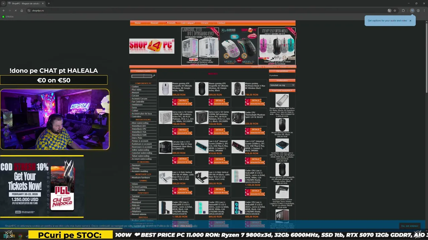This screenshot has height=240, width=428.
Task: Add Lian Li SX1200PB black PSU to cart
Action: 219,133
